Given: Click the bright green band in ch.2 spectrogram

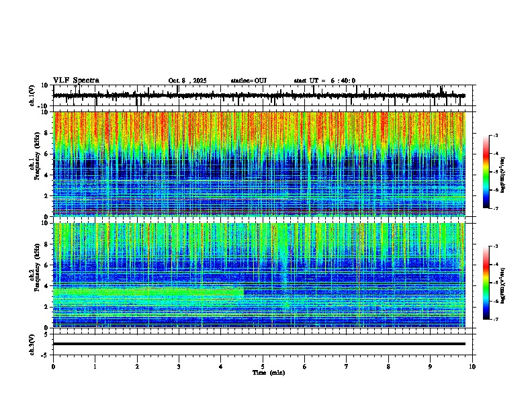Looking at the screenshot, I should [148, 292].
